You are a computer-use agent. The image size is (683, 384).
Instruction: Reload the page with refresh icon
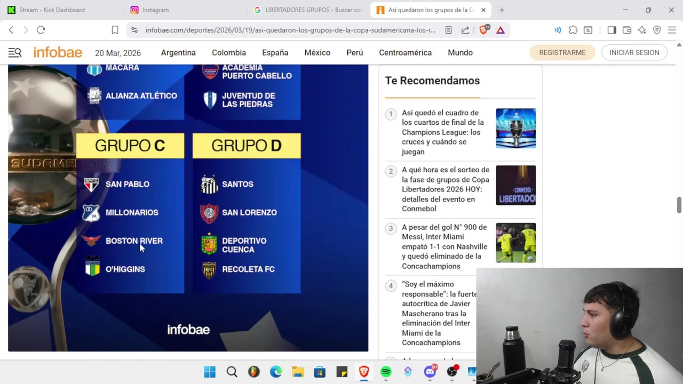pos(41,30)
